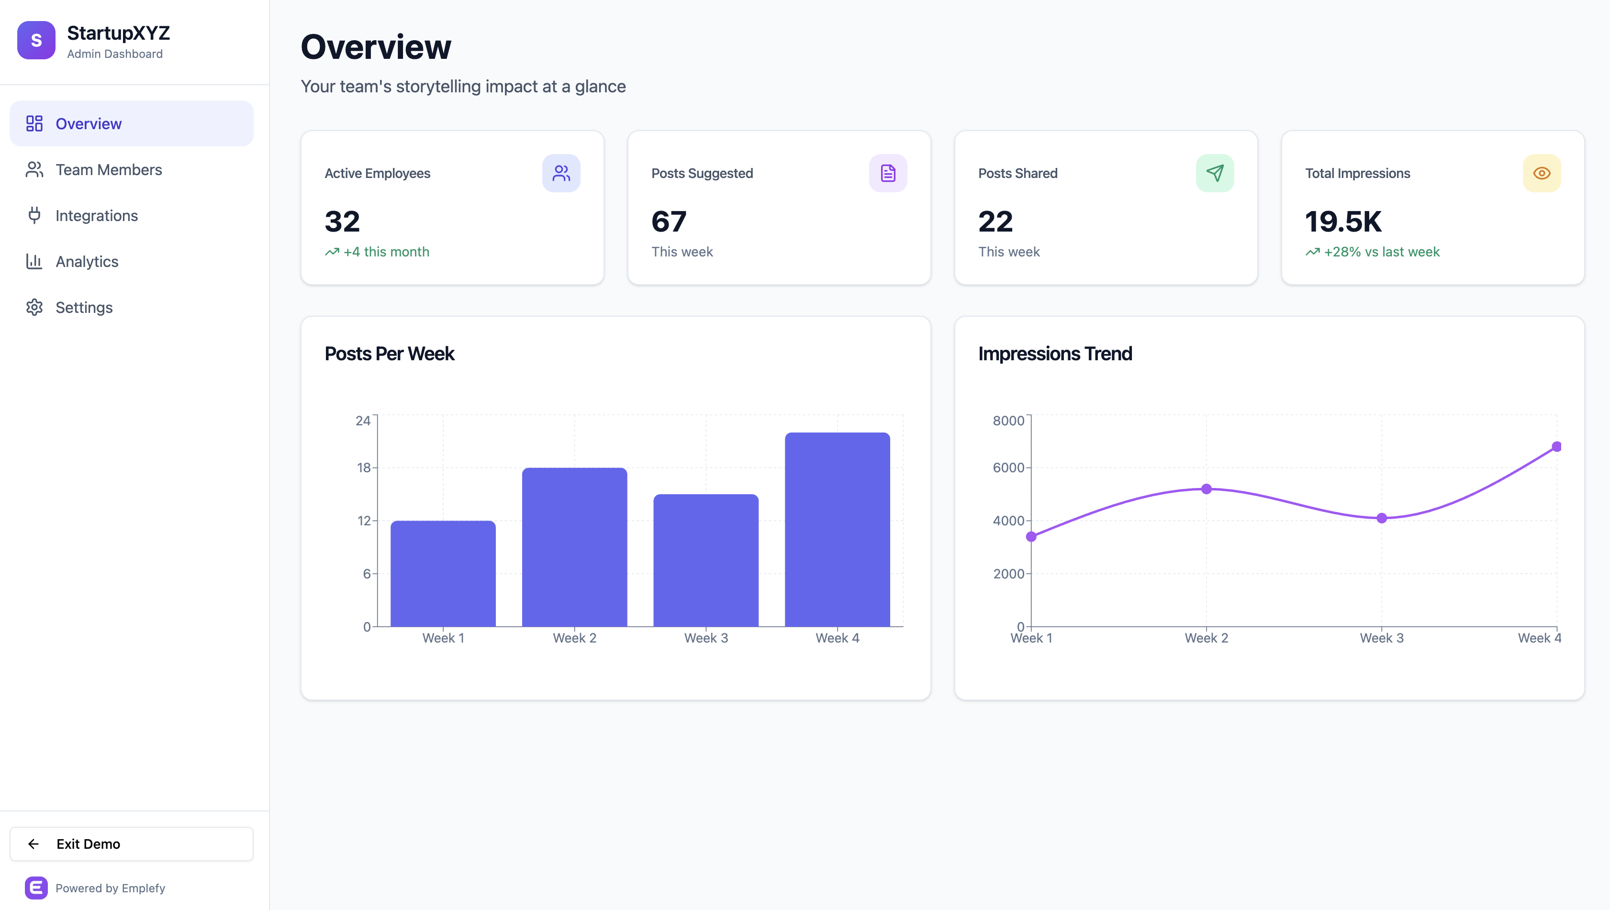The image size is (1610, 910).
Task: Click the Exit Demo button
Action: [131, 844]
